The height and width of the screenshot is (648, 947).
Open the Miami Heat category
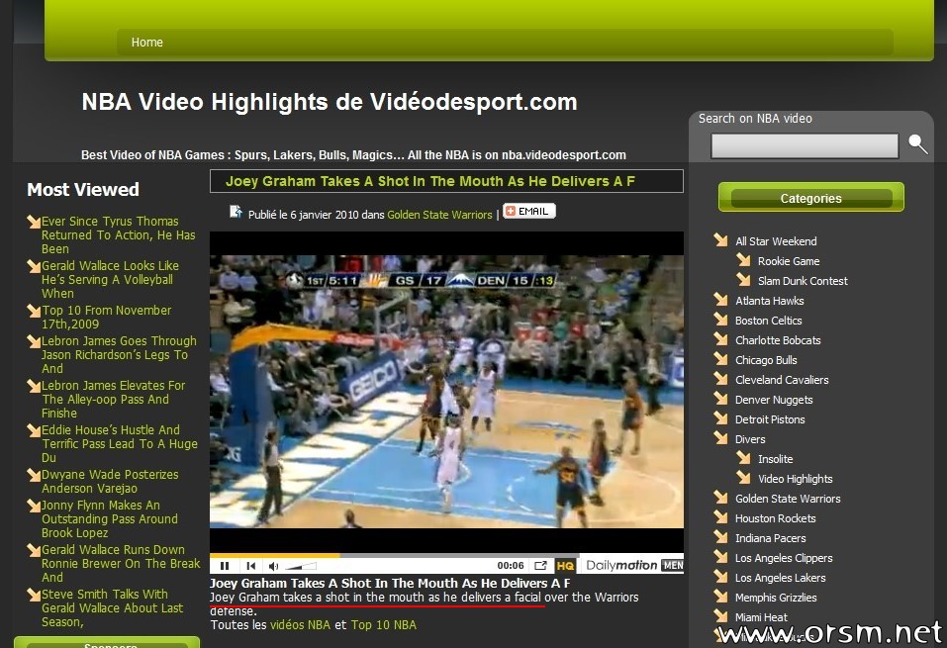point(761,617)
